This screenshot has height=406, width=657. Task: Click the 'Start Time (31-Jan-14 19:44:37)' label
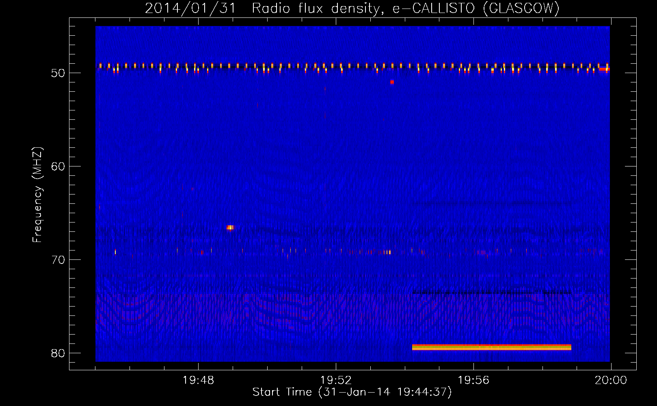[x=352, y=392]
